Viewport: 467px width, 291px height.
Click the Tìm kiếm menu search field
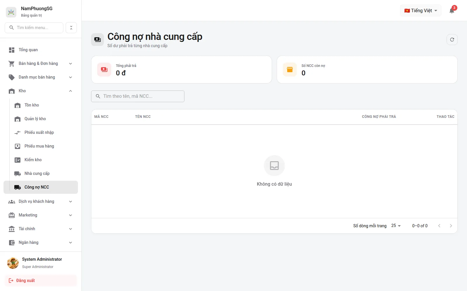[34, 28]
